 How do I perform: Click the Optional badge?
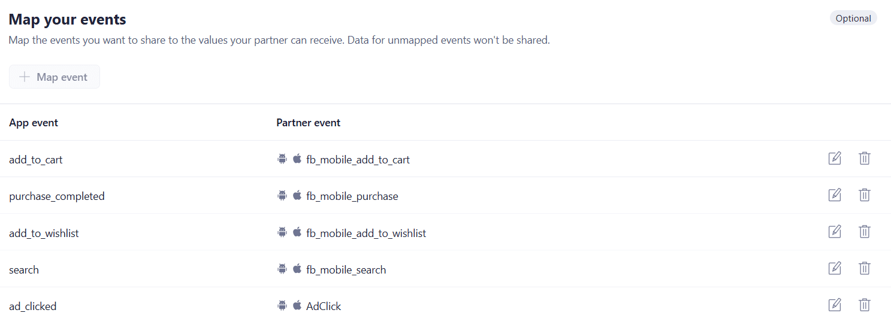(x=853, y=19)
